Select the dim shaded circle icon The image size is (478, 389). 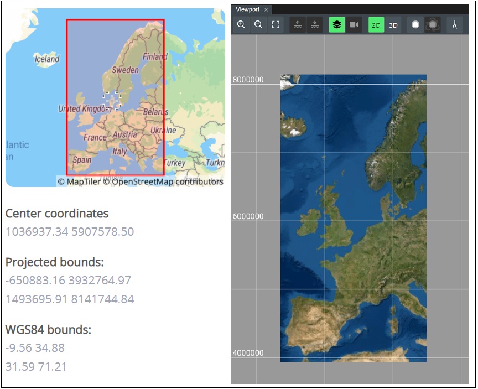pos(432,25)
